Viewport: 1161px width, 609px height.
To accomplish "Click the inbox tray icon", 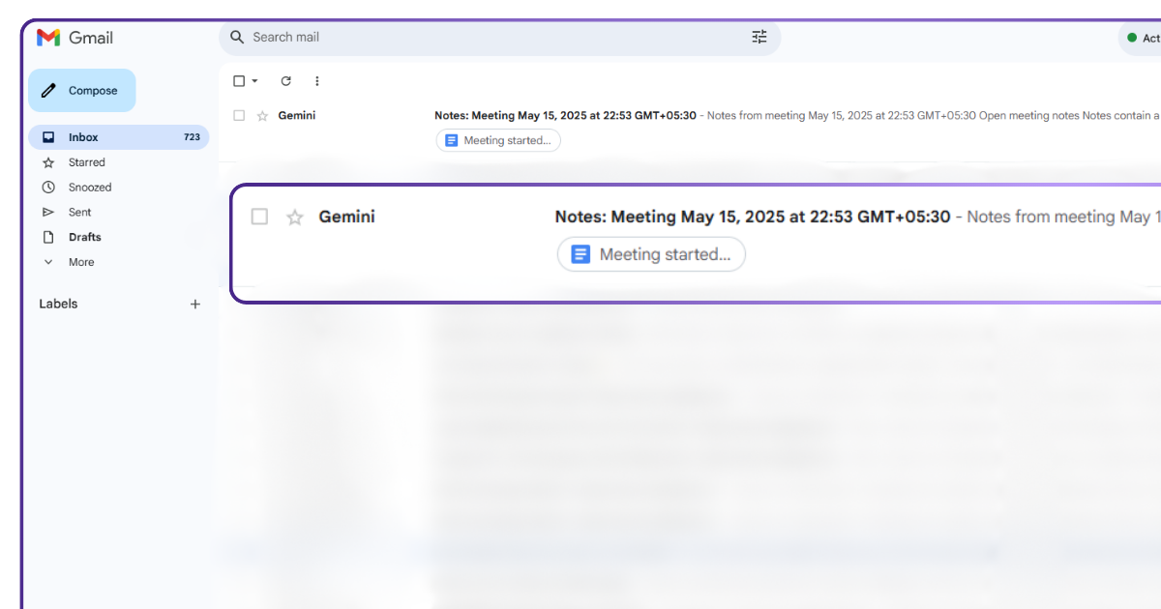I will coord(48,137).
